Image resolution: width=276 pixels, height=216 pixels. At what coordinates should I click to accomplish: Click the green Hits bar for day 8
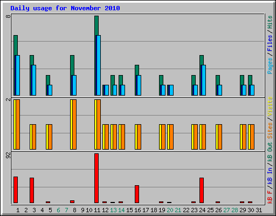(x=72, y=65)
